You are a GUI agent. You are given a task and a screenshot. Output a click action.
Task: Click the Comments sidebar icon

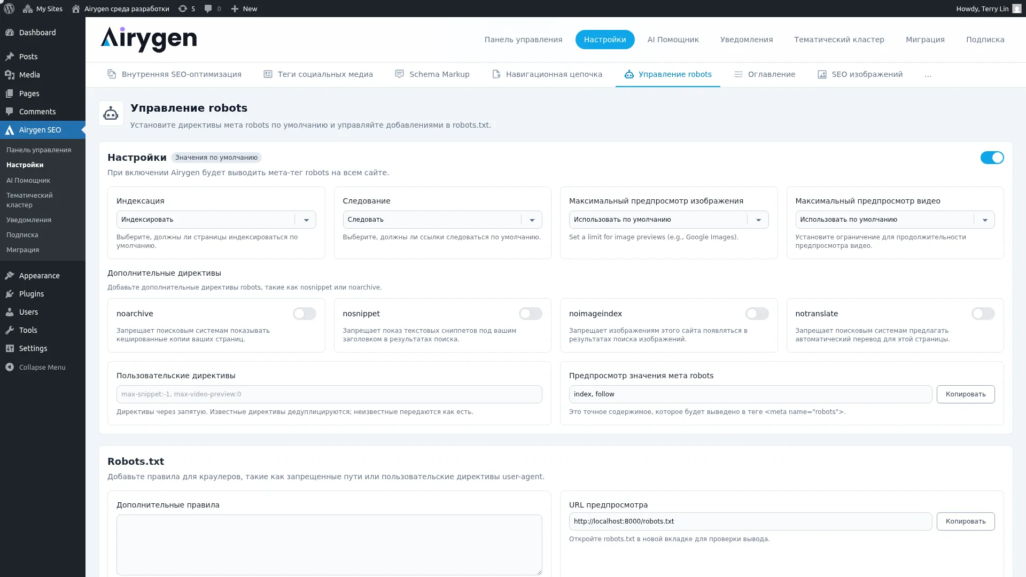point(10,112)
